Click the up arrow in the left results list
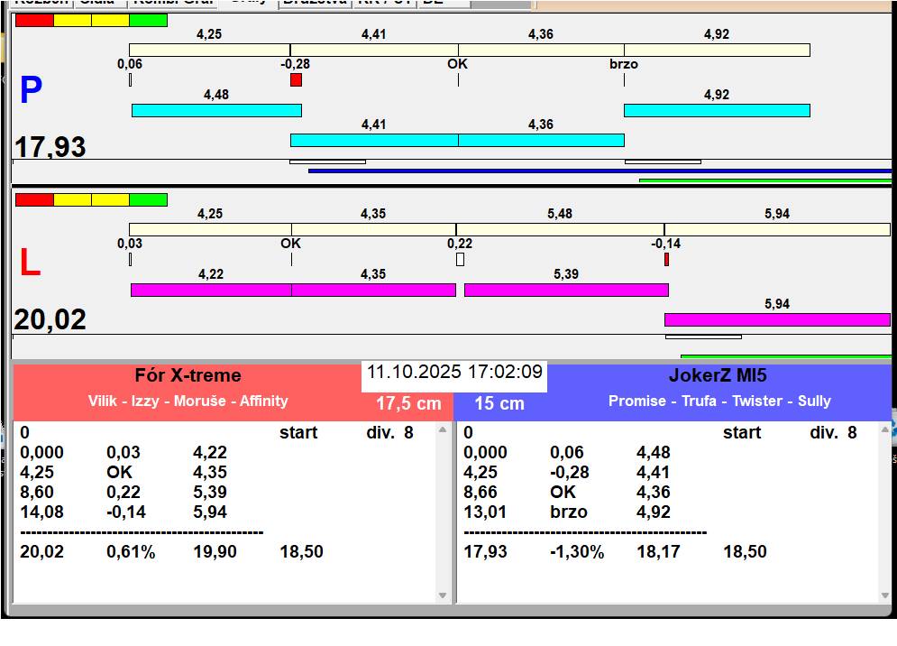897x646 pixels. [x=443, y=429]
